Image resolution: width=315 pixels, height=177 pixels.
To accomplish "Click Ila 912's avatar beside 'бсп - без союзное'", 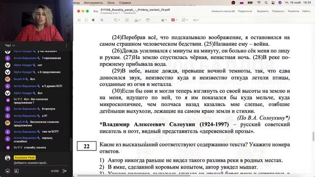I will 8,100.
